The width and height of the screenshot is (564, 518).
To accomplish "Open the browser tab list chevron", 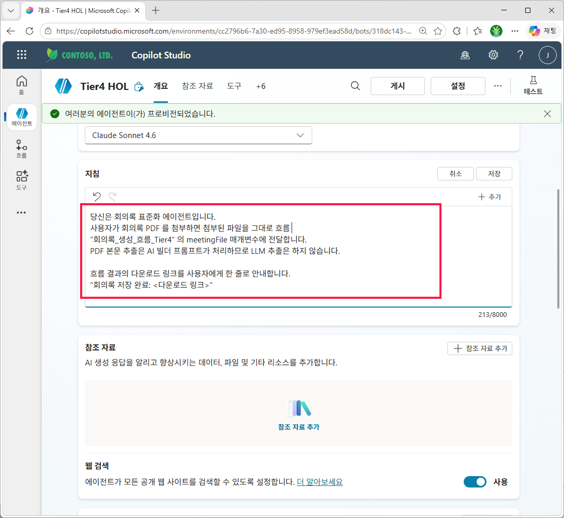I will click(11, 10).
